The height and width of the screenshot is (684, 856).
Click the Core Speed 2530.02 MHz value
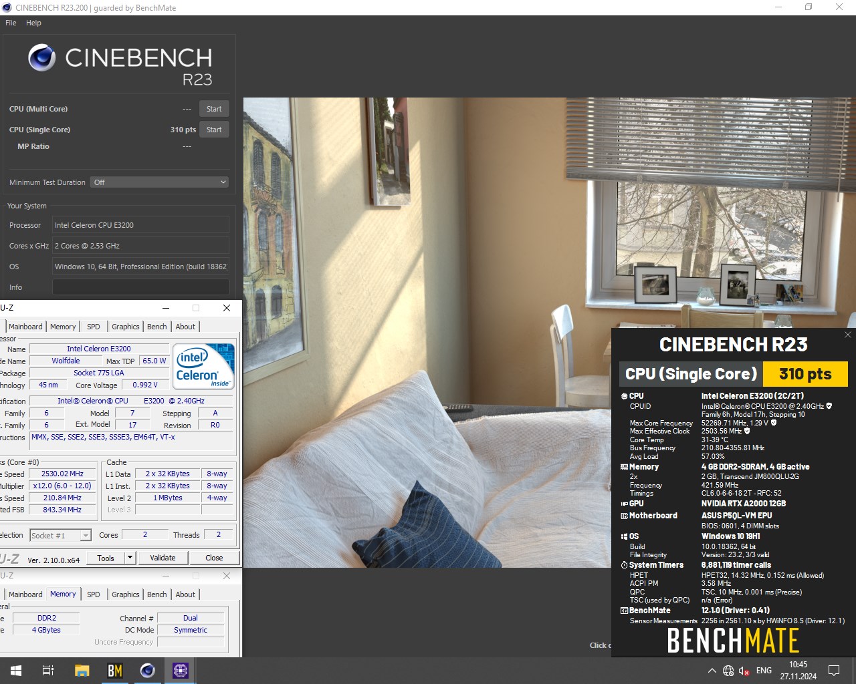(62, 474)
